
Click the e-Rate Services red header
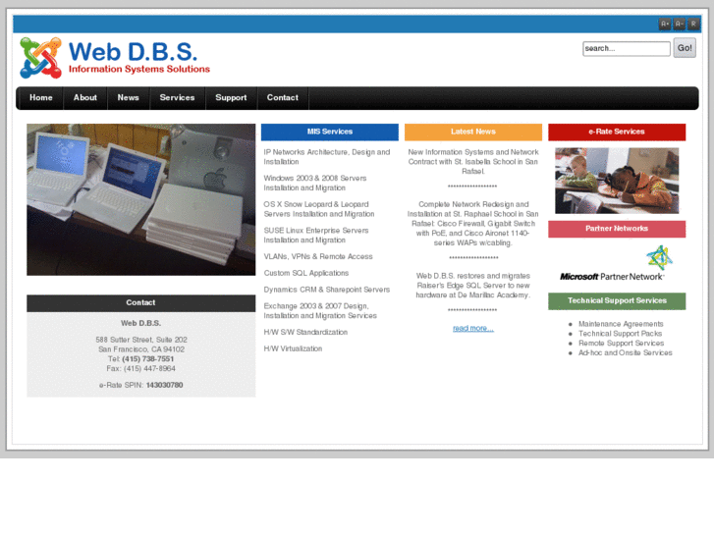(x=617, y=133)
